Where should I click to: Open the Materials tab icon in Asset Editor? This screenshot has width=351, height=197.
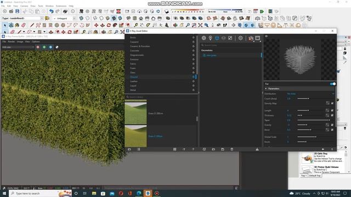203,38
